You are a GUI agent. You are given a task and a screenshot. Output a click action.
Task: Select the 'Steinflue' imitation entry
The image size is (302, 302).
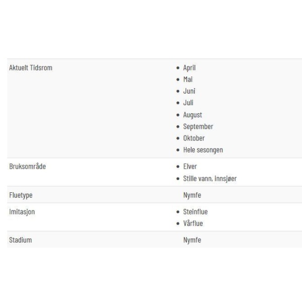coord(195,212)
